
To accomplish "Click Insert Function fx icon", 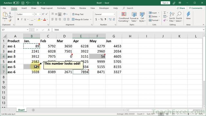I will coord(49,30).
